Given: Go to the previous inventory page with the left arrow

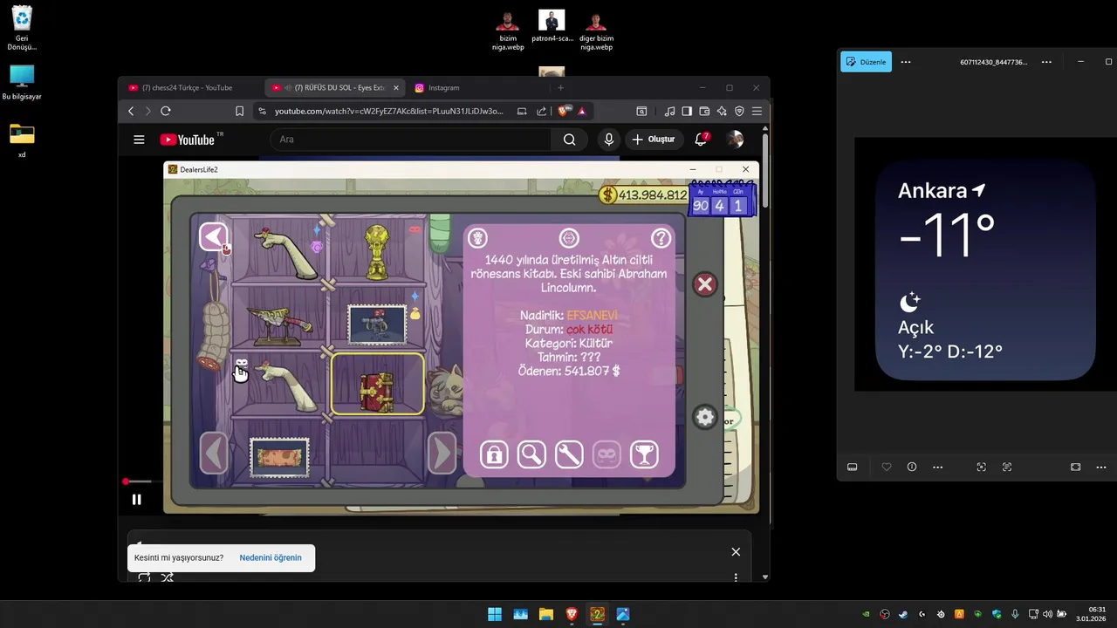Looking at the screenshot, I should tap(214, 453).
